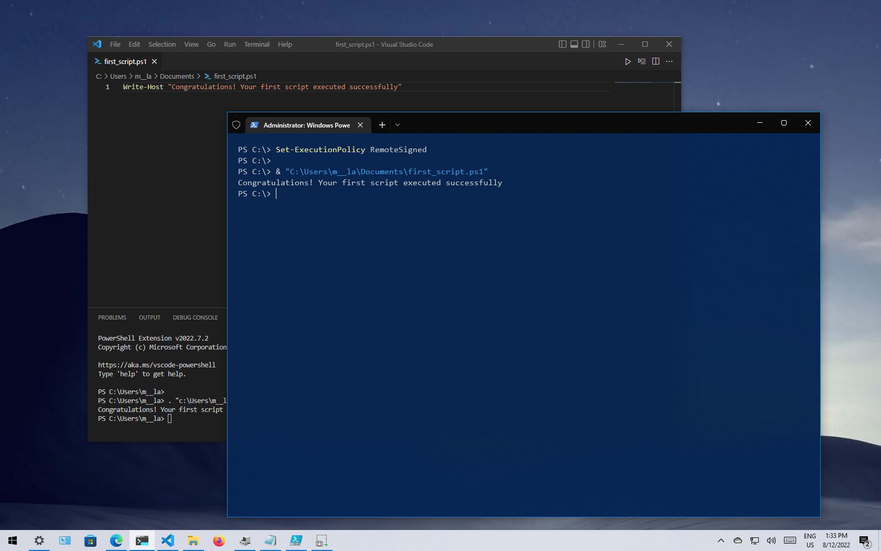The image size is (881, 551).
Task: Open the More Actions ellipsis in editor toolbar
Action: [669, 61]
